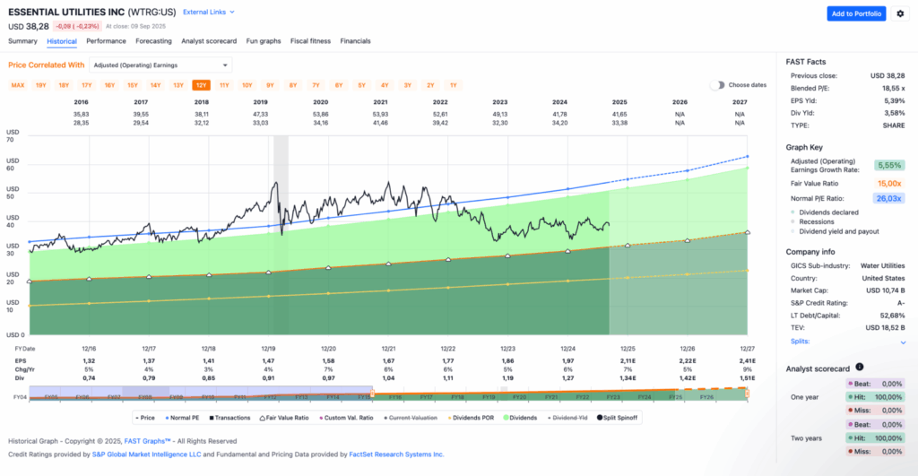Click Add to Portfolio button
Viewport: 918px width, 476px height.
pos(856,13)
